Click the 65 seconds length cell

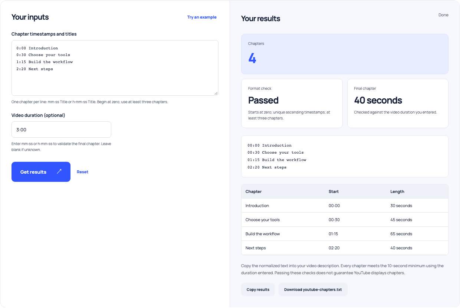coord(401,234)
